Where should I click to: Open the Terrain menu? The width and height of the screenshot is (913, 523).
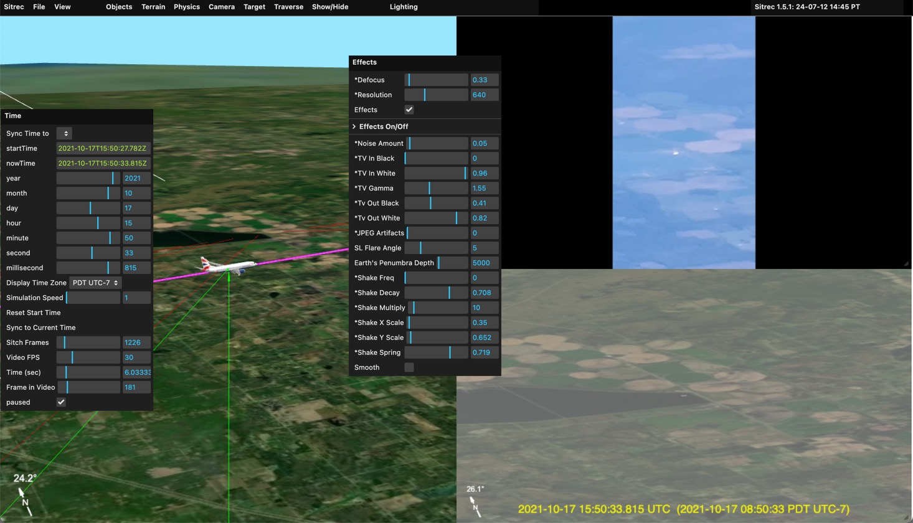click(153, 7)
